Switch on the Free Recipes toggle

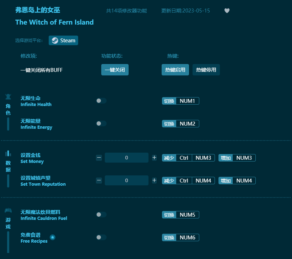[101, 237]
